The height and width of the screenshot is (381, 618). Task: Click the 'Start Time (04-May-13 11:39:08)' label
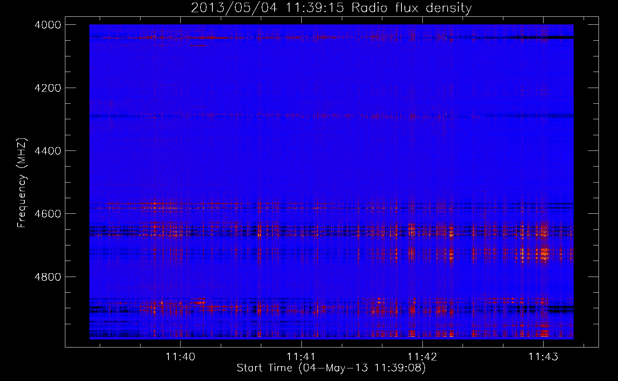tap(331, 368)
